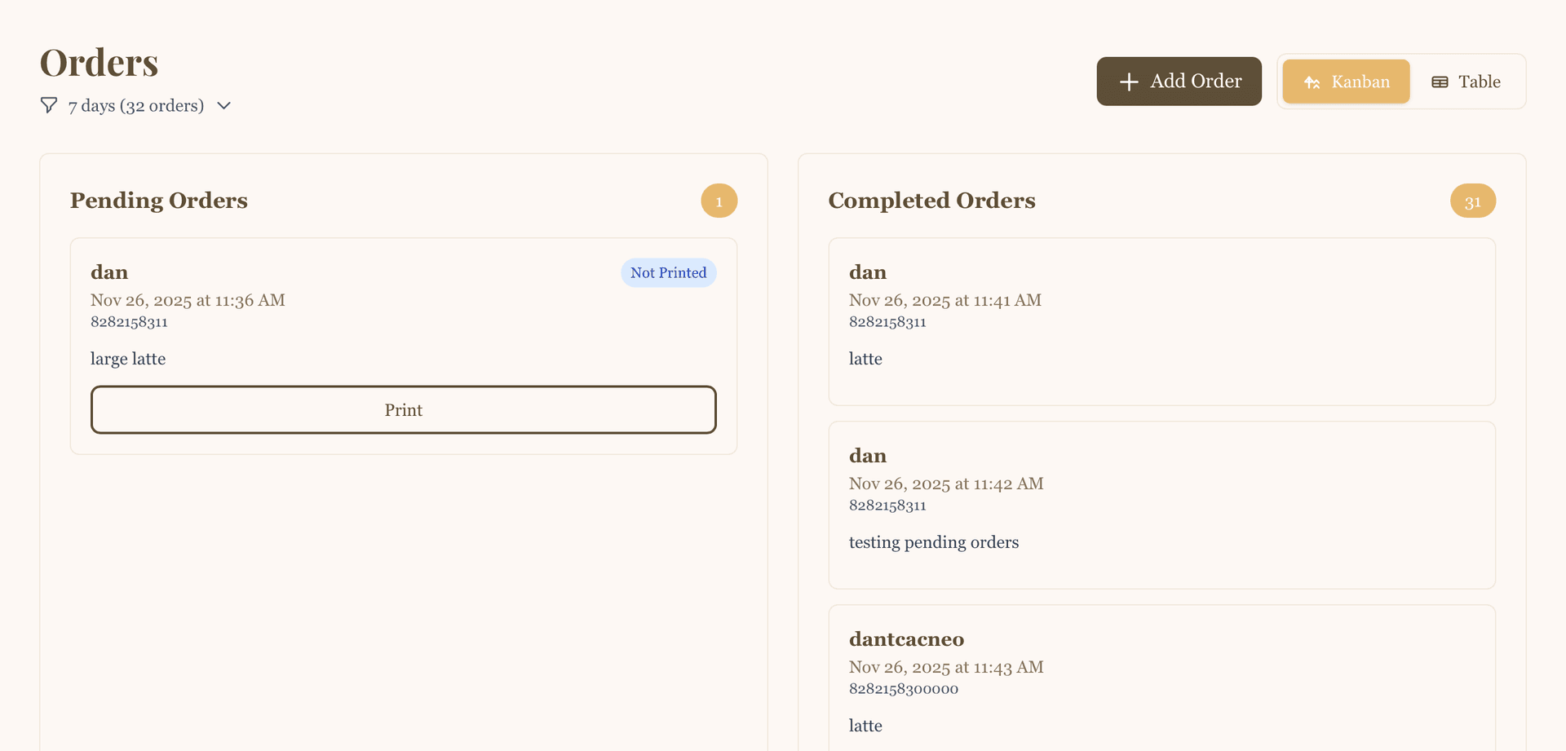Select the Kanban board icon in view switcher
The width and height of the screenshot is (1566, 751).
(1312, 82)
